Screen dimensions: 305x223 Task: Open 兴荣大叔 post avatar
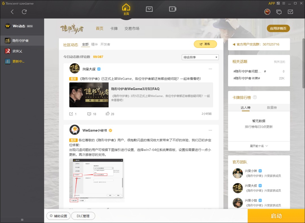point(75,68)
